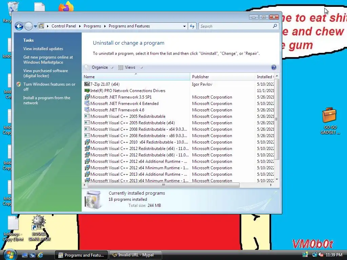Select the 7-Zip 21.07 (x64) icon
The image size is (347, 260).
(x=87, y=84)
